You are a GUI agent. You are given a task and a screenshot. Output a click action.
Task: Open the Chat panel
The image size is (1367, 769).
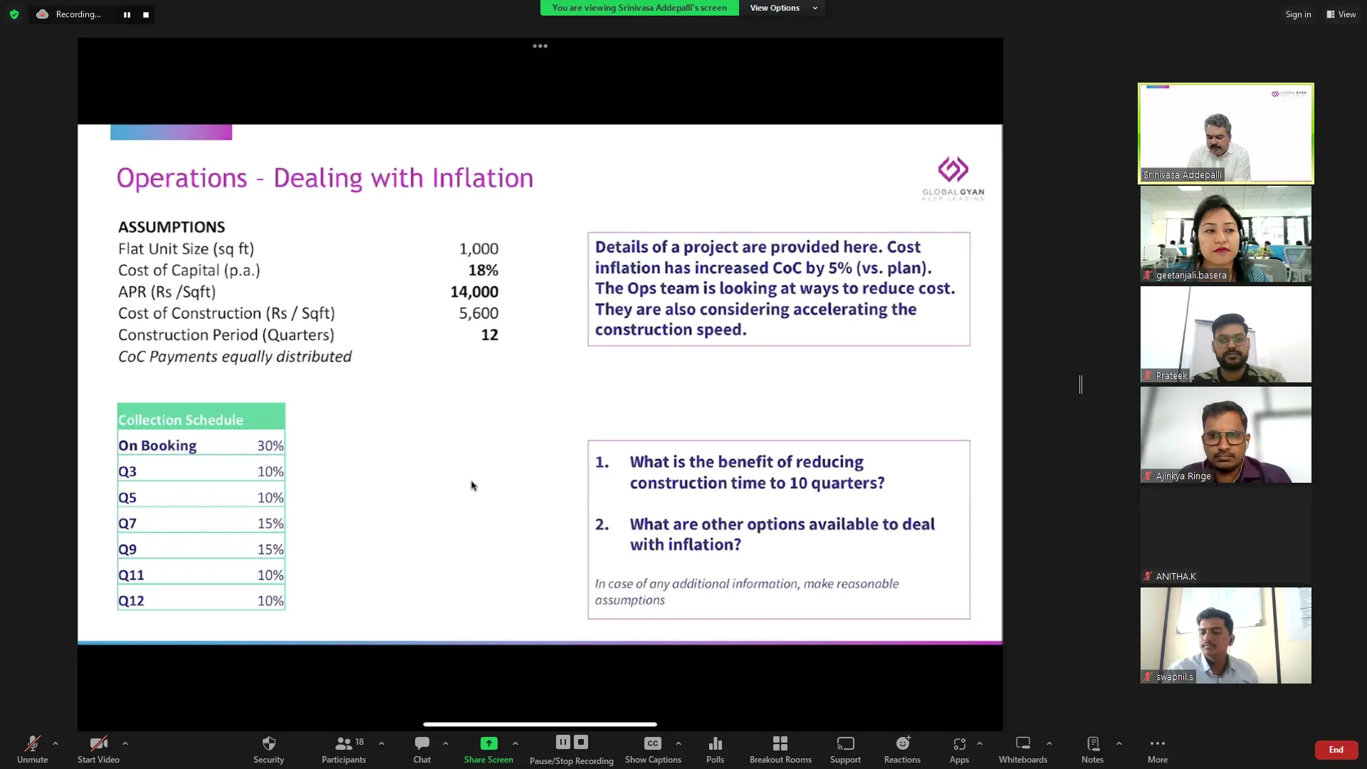point(422,744)
